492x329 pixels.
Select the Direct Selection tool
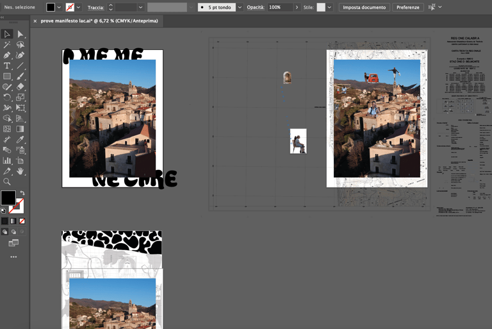(20, 34)
